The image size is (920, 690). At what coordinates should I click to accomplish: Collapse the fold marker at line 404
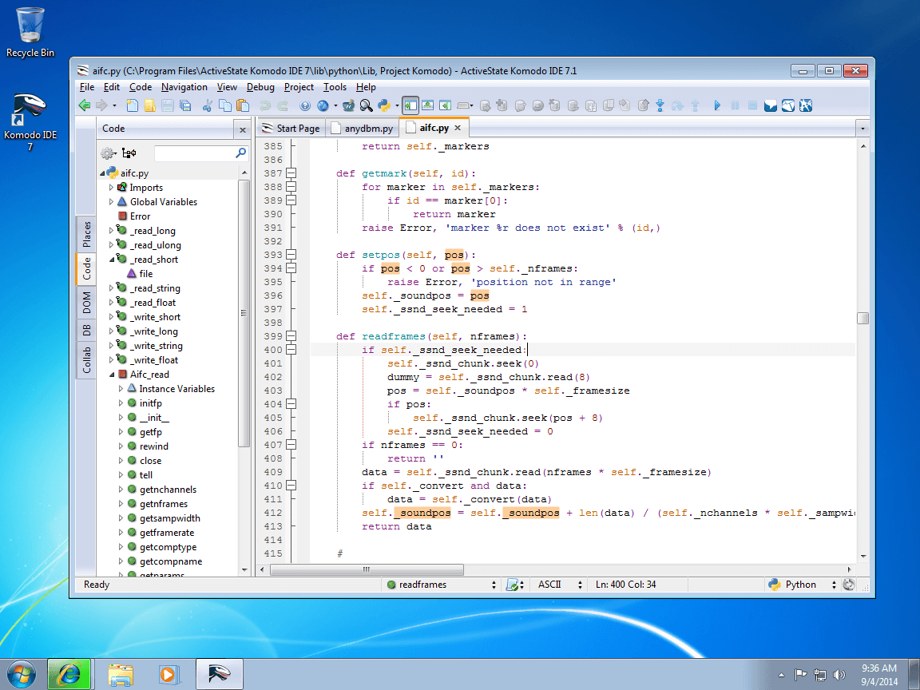(291, 403)
